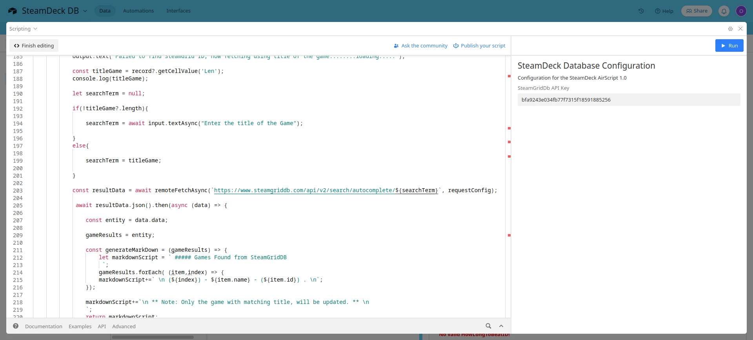Open notifications bell icon
753x340 pixels.
click(x=724, y=11)
